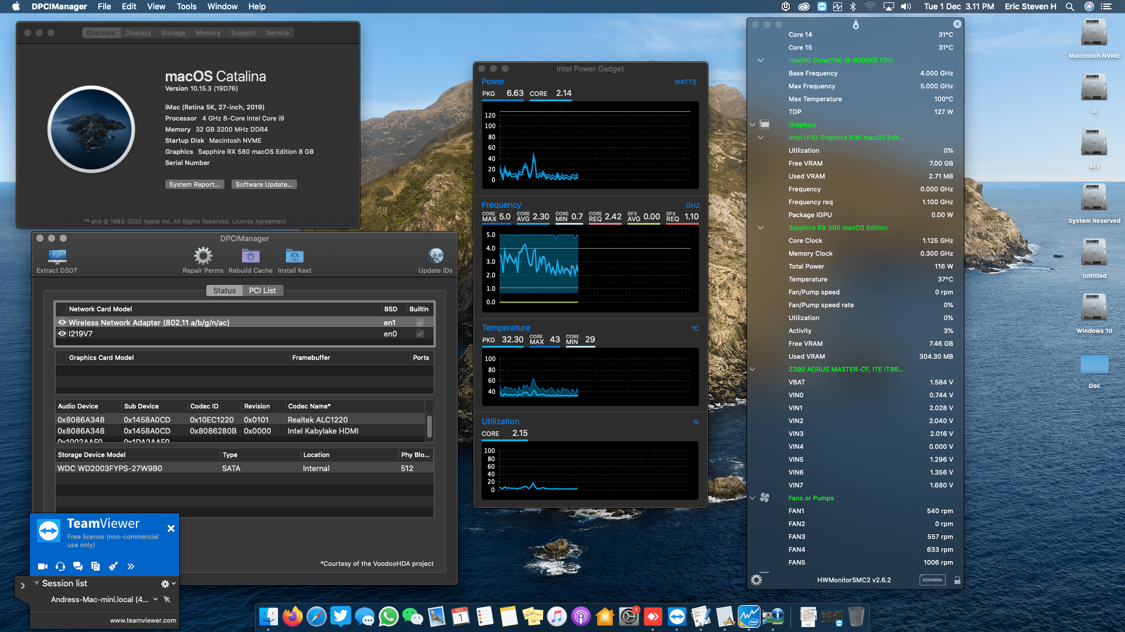Select the Status tab in DPCIManager
The width and height of the screenshot is (1125, 632).
point(224,290)
